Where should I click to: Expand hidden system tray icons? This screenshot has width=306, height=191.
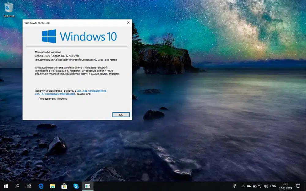point(243,186)
